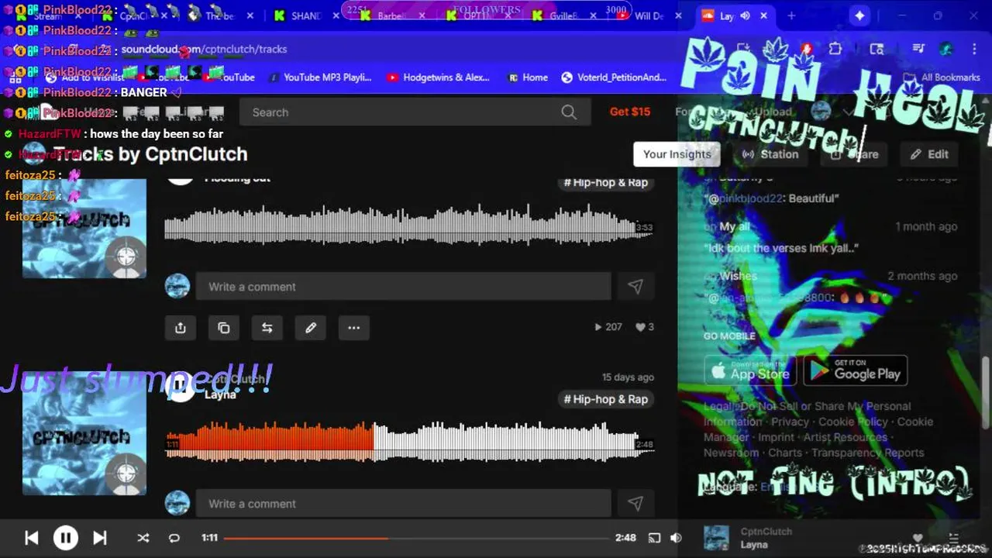Open the cast-to-device icon in the player
This screenshot has height=558, width=992.
pos(654,538)
